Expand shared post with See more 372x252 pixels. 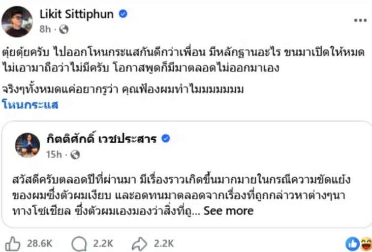coord(228,211)
